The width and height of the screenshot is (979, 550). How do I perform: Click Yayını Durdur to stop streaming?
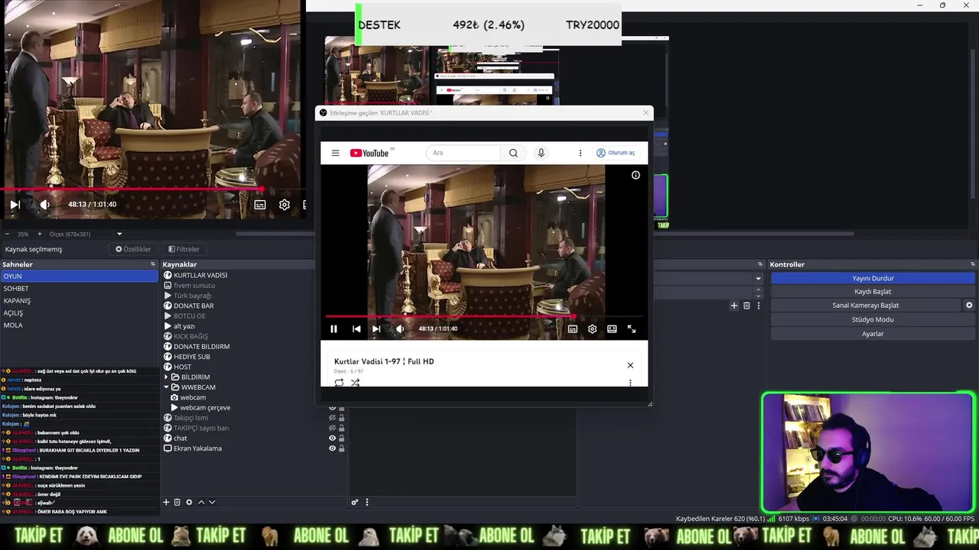click(873, 278)
